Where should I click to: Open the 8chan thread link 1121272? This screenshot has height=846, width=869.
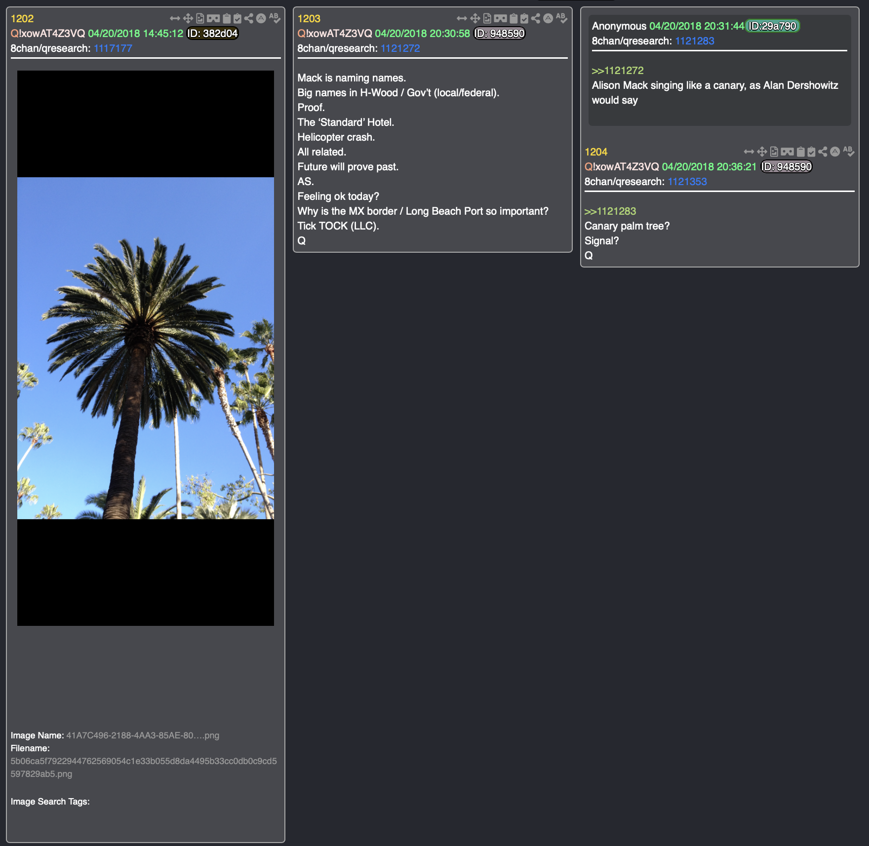click(400, 48)
